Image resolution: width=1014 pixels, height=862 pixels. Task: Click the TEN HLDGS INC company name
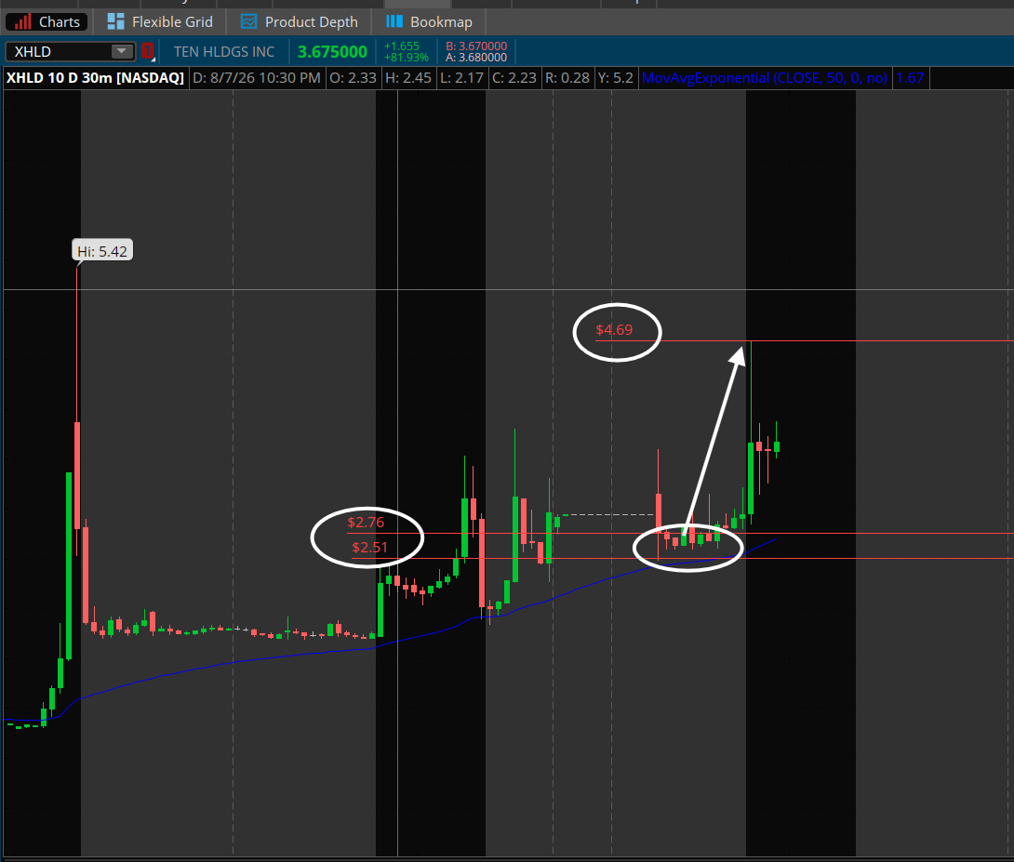pyautogui.click(x=224, y=52)
